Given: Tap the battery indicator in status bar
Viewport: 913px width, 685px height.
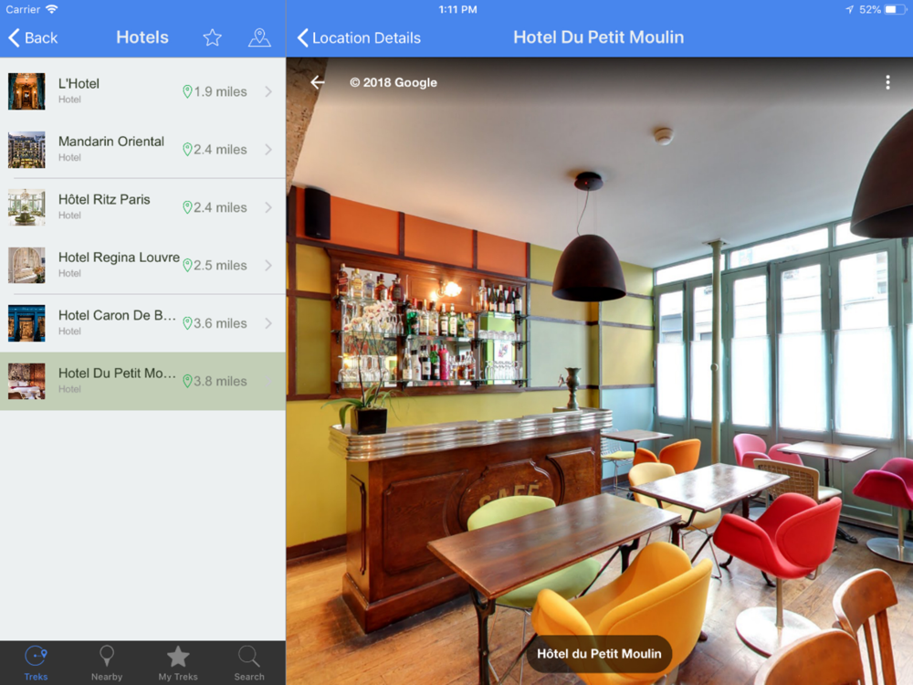Looking at the screenshot, I should pos(896,9).
